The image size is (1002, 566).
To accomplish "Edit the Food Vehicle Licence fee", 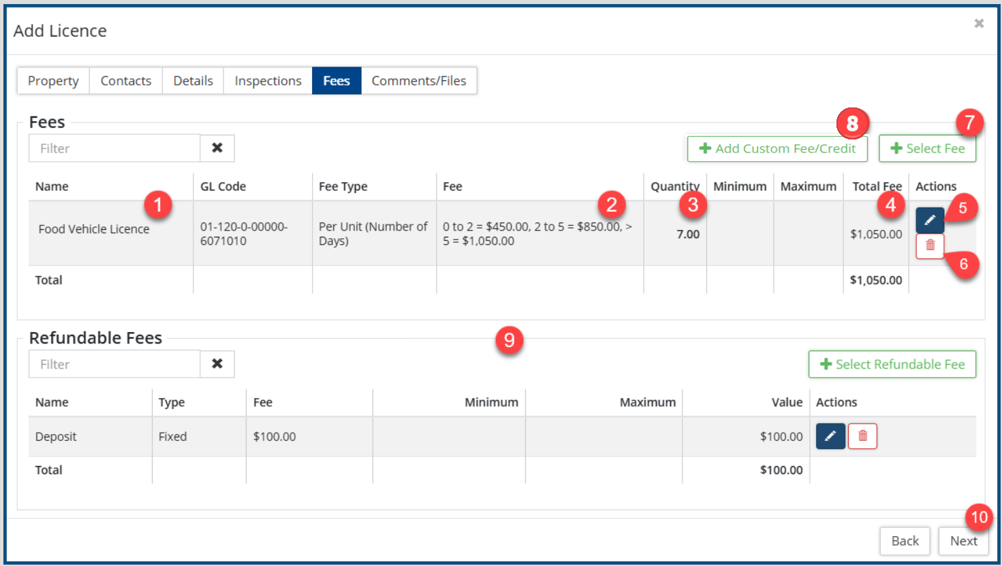I will 929,220.
